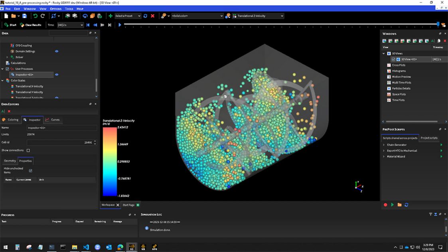The width and height of the screenshot is (448, 252).
Task: Toggle the User Processes checkbox
Action: coord(8,69)
